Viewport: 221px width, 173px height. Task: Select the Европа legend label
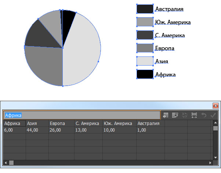(x=164, y=48)
